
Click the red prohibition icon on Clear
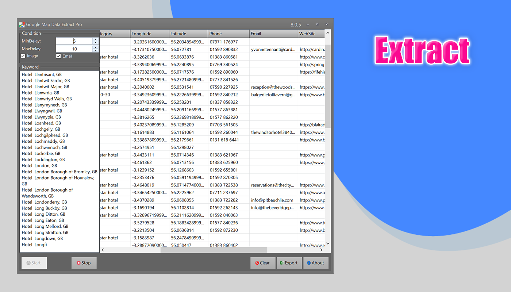coord(256,263)
